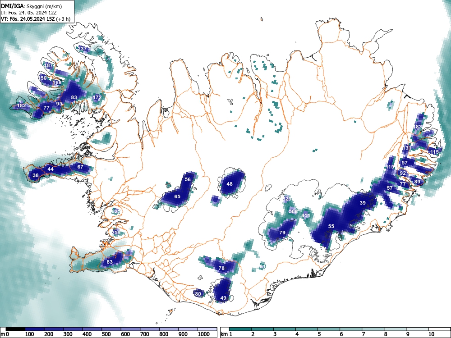
Task: Click the black swatch in the meter legend
Action: 15,329
